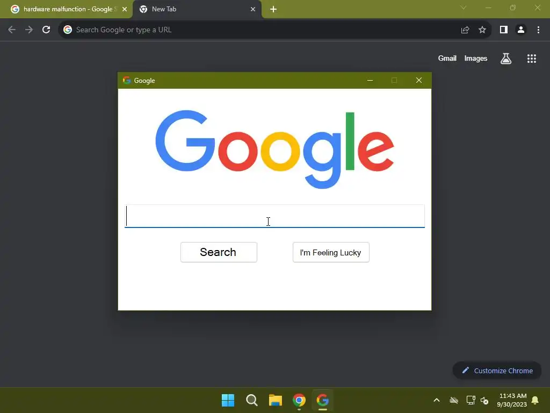Open the Images link
The image size is (550, 413).
pos(476,58)
